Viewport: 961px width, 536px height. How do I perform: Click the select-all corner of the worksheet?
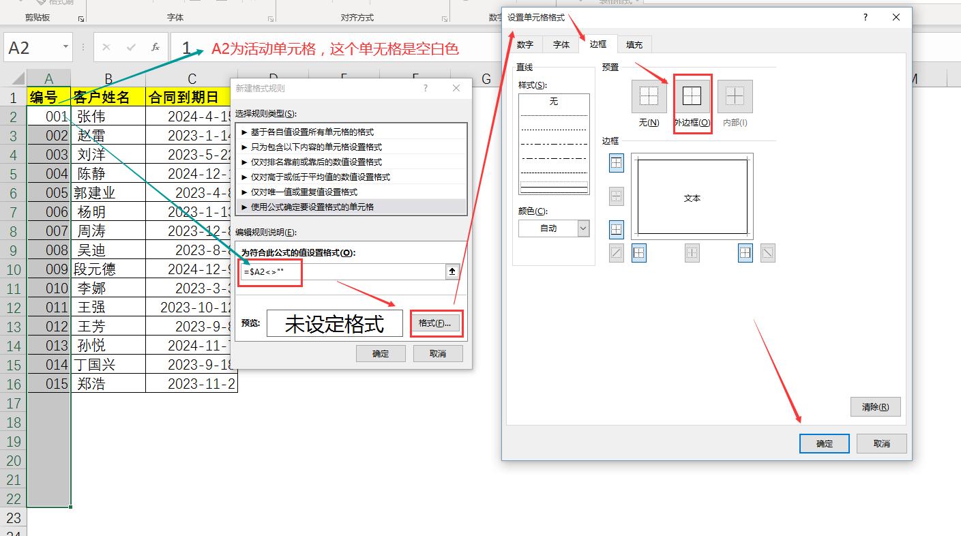pyautogui.click(x=14, y=78)
